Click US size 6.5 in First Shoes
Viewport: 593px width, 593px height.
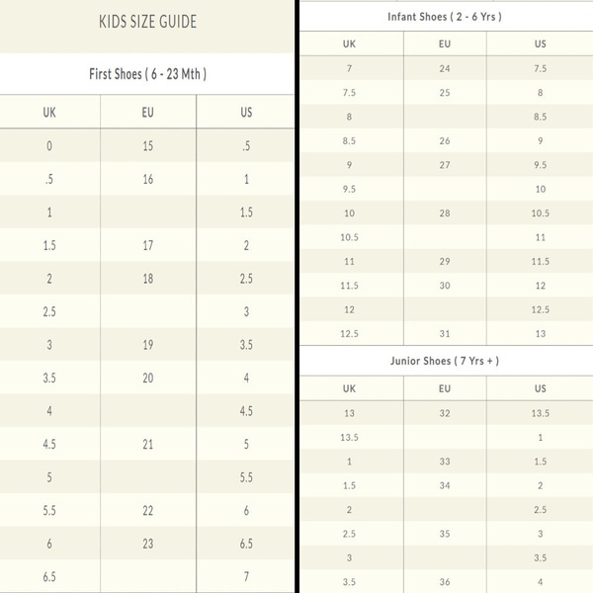point(246,544)
